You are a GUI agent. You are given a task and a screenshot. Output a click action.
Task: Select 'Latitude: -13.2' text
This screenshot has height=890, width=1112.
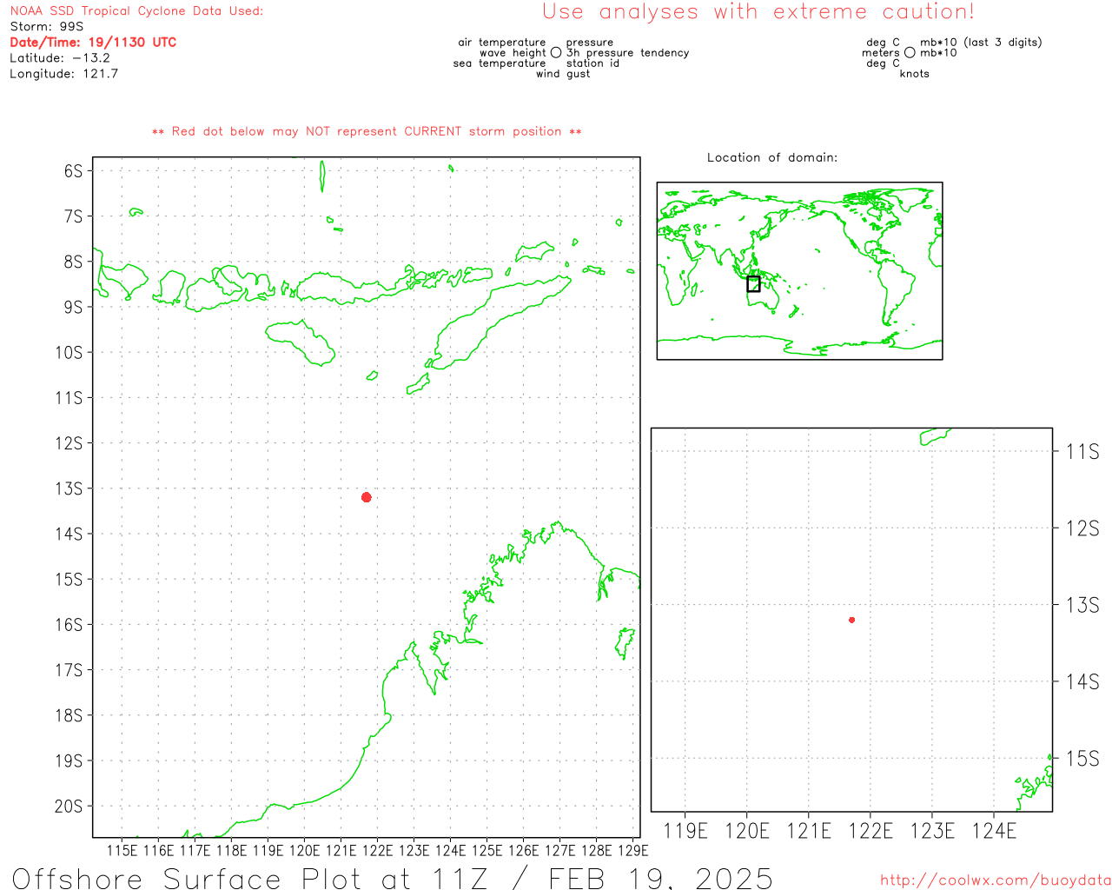point(60,57)
